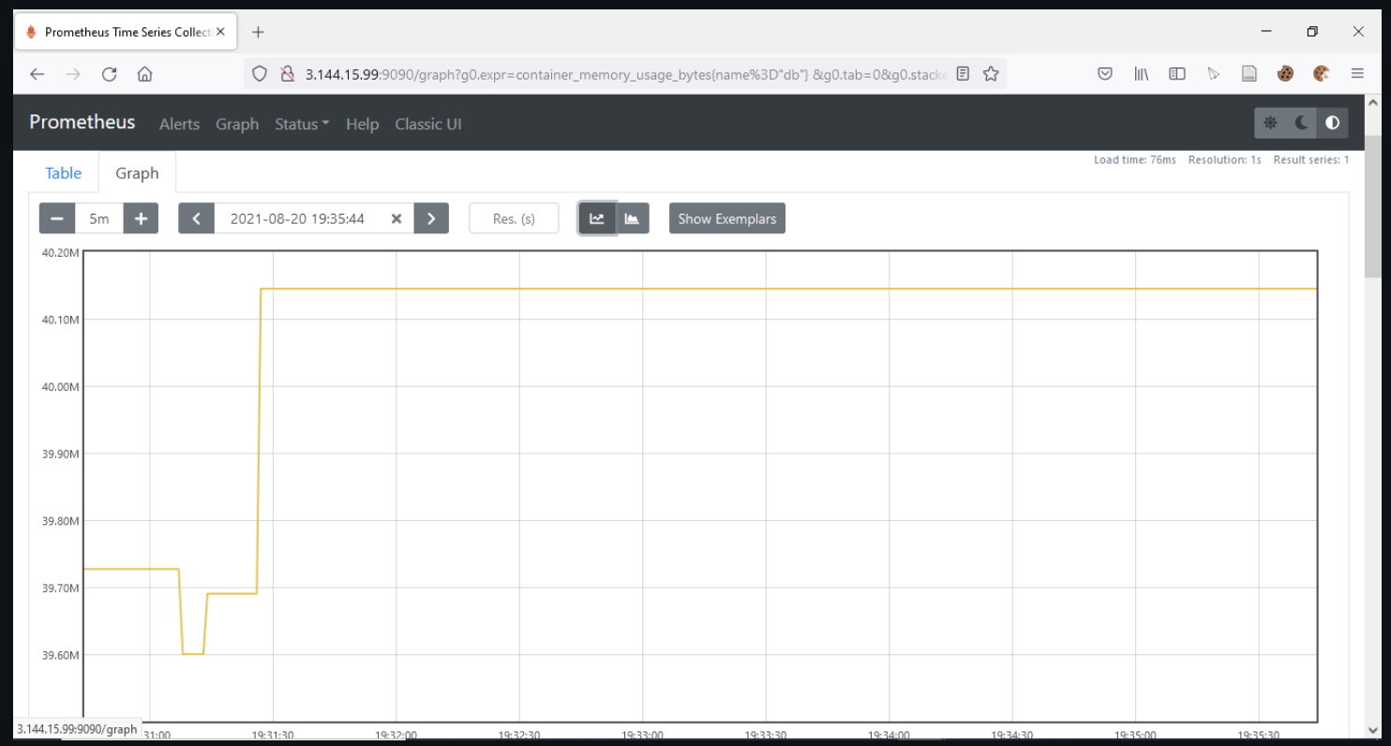Show the unstacked line graph

tap(597, 218)
